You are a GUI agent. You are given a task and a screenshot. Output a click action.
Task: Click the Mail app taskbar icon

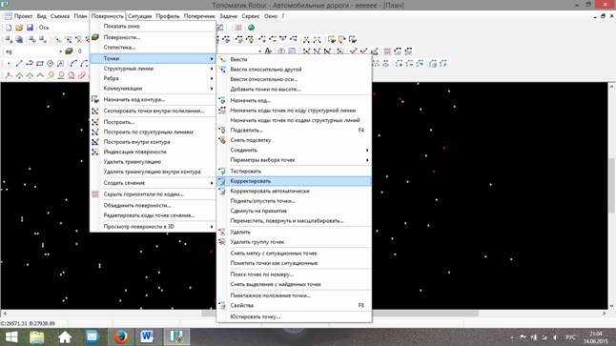point(92,336)
